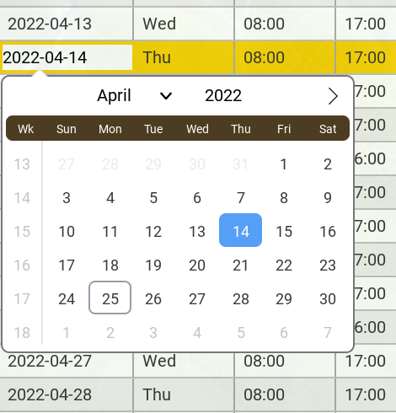Select April 19 Tuesday date
This screenshot has height=413, width=396.
[x=153, y=265]
